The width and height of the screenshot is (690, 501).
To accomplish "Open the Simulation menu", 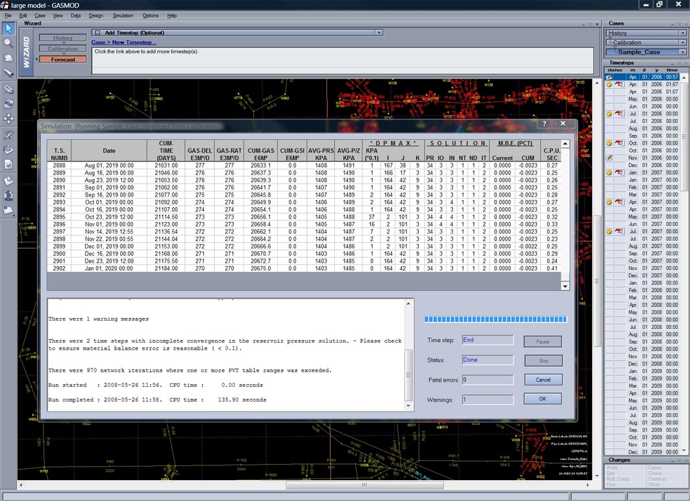I will coord(123,16).
